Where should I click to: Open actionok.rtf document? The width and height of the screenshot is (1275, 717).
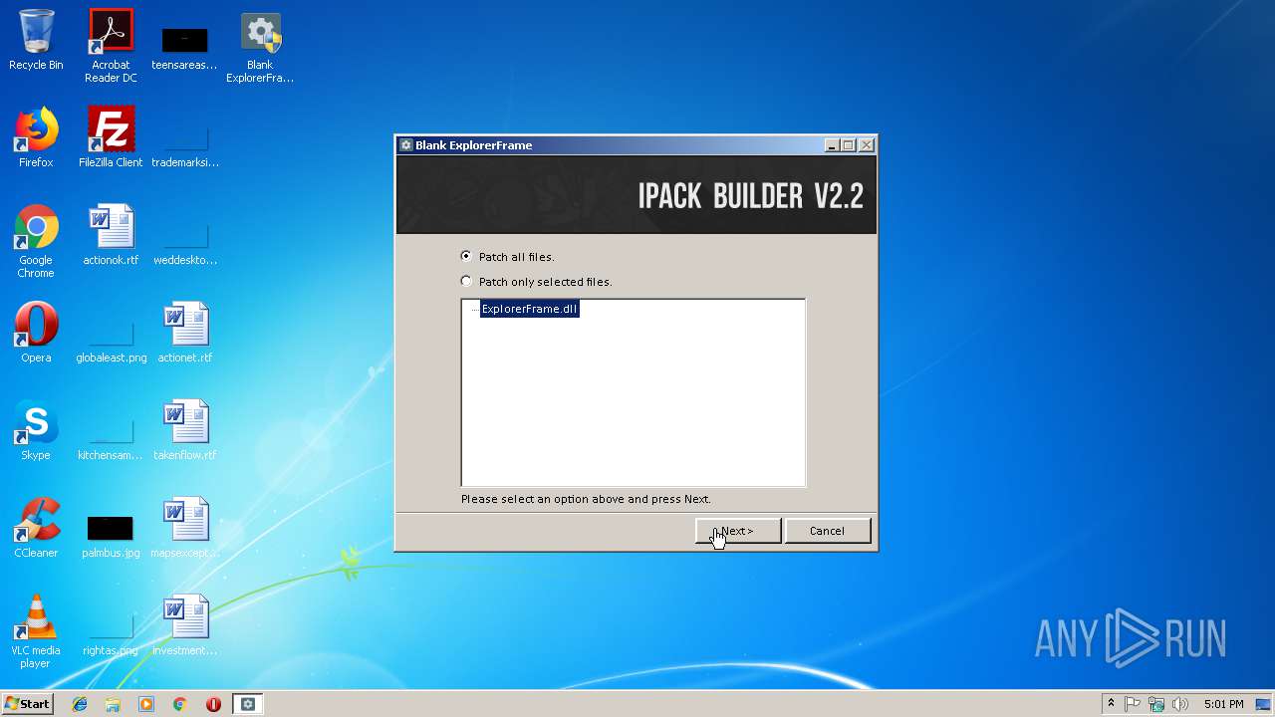111,236
